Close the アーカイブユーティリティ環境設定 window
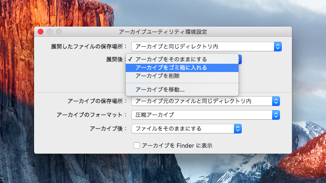 41,32
